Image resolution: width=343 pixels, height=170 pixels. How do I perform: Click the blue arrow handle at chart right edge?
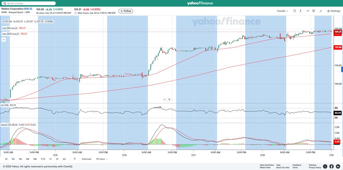pyautogui.click(x=342, y=70)
